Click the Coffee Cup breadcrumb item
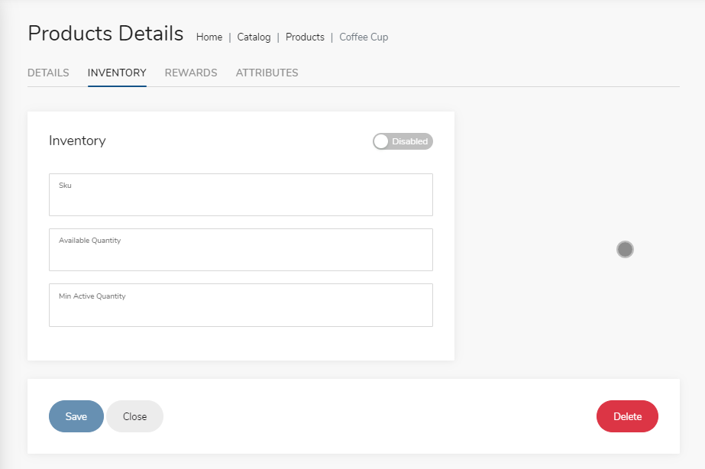This screenshot has height=469, width=705. (364, 37)
